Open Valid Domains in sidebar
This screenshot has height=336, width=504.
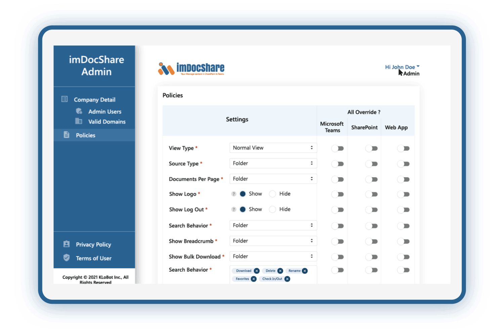click(x=107, y=122)
